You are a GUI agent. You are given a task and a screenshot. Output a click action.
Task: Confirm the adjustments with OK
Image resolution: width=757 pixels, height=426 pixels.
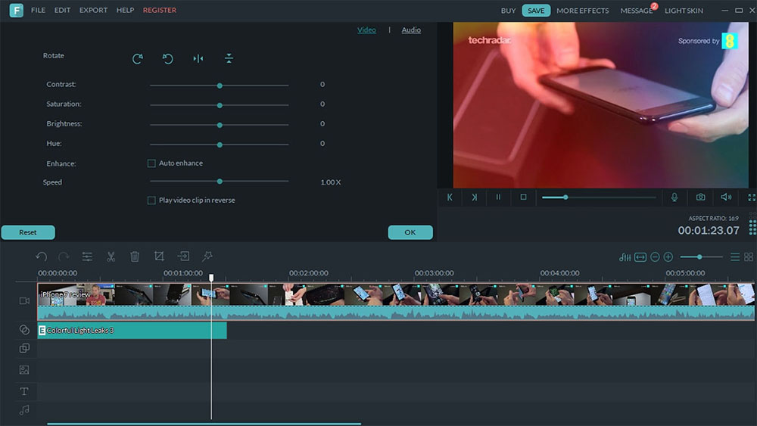click(410, 232)
